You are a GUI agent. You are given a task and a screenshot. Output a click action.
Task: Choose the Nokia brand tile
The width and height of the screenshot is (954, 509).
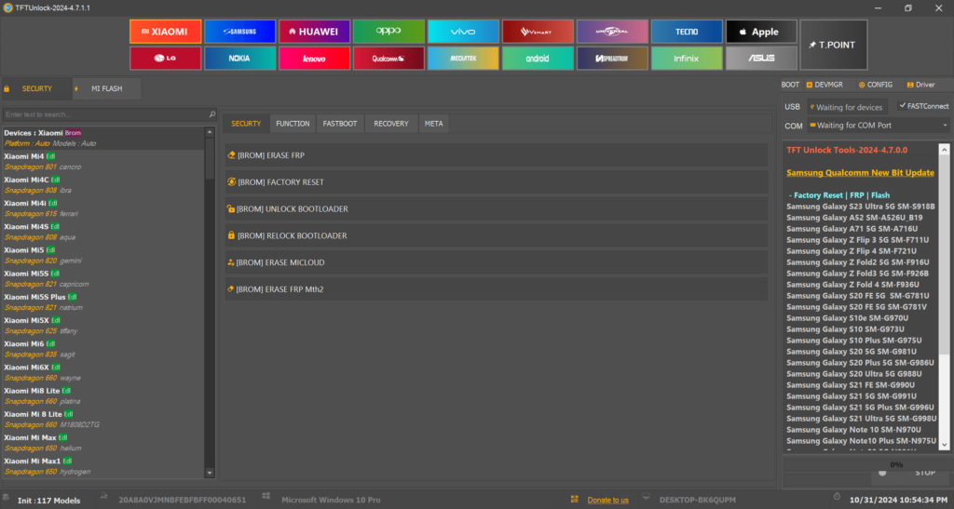[239, 59]
